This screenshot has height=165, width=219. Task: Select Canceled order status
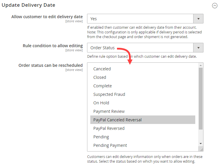pyautogui.click(x=102, y=69)
